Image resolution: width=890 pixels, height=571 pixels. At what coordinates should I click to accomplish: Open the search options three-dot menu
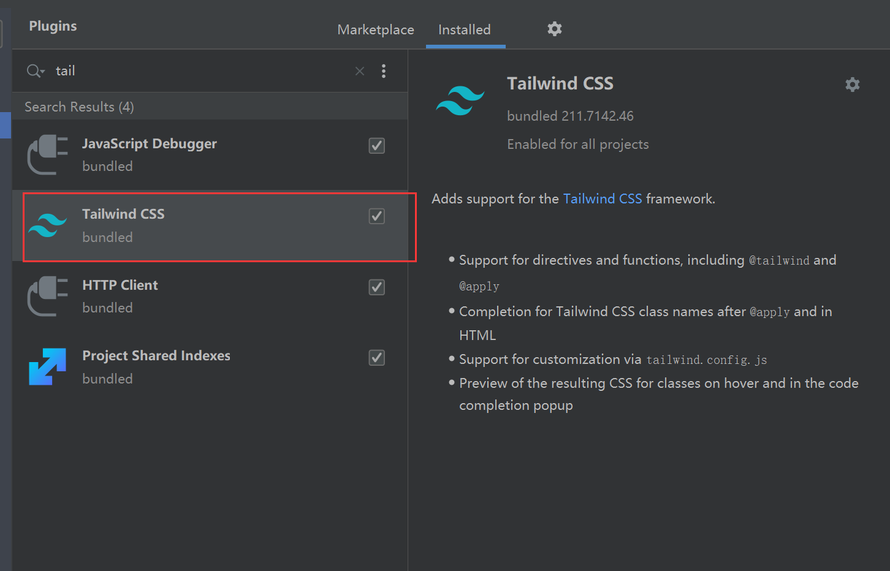tap(384, 71)
